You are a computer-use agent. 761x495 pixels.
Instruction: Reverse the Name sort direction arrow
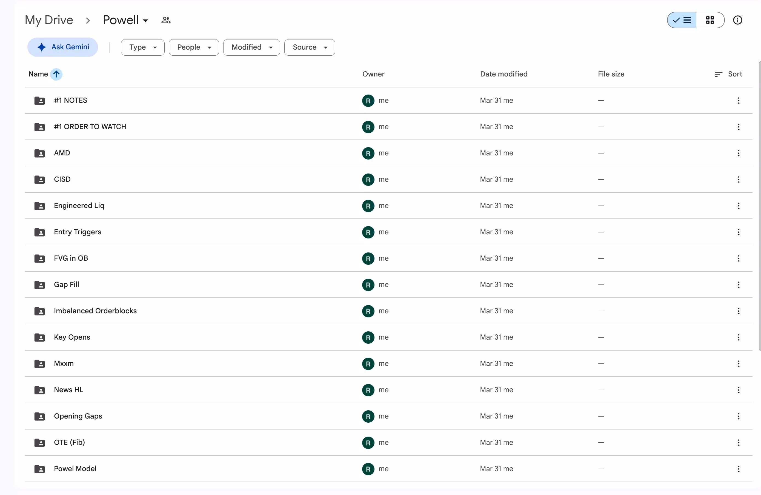pyautogui.click(x=56, y=74)
